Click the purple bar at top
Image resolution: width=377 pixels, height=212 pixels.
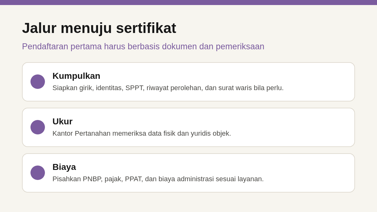click(x=188, y=3)
